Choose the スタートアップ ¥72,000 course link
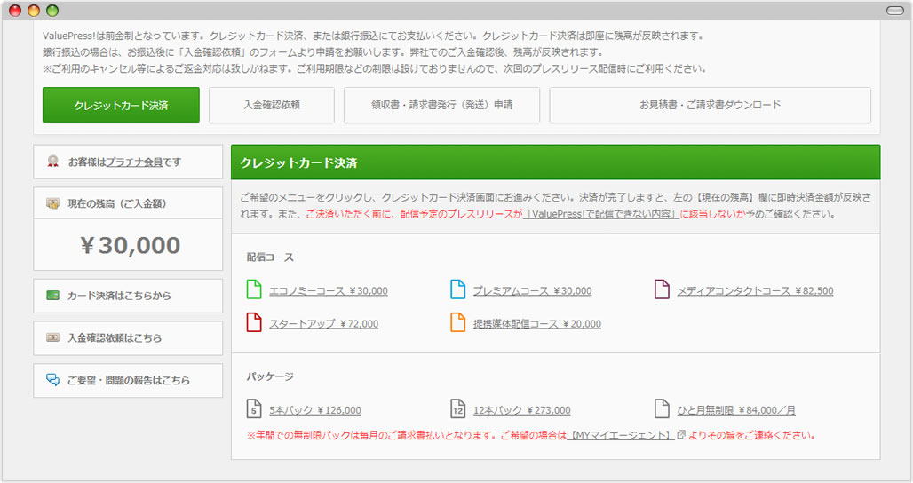Image resolution: width=913 pixels, height=483 pixels. [x=323, y=324]
